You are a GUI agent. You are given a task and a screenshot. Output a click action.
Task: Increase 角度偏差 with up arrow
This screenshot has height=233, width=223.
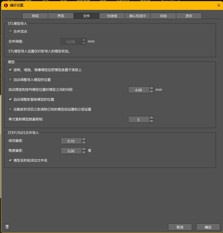point(84,149)
